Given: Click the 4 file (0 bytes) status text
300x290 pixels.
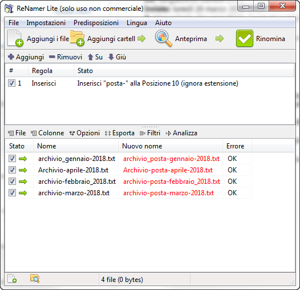Looking at the screenshot, I should 122,280.
